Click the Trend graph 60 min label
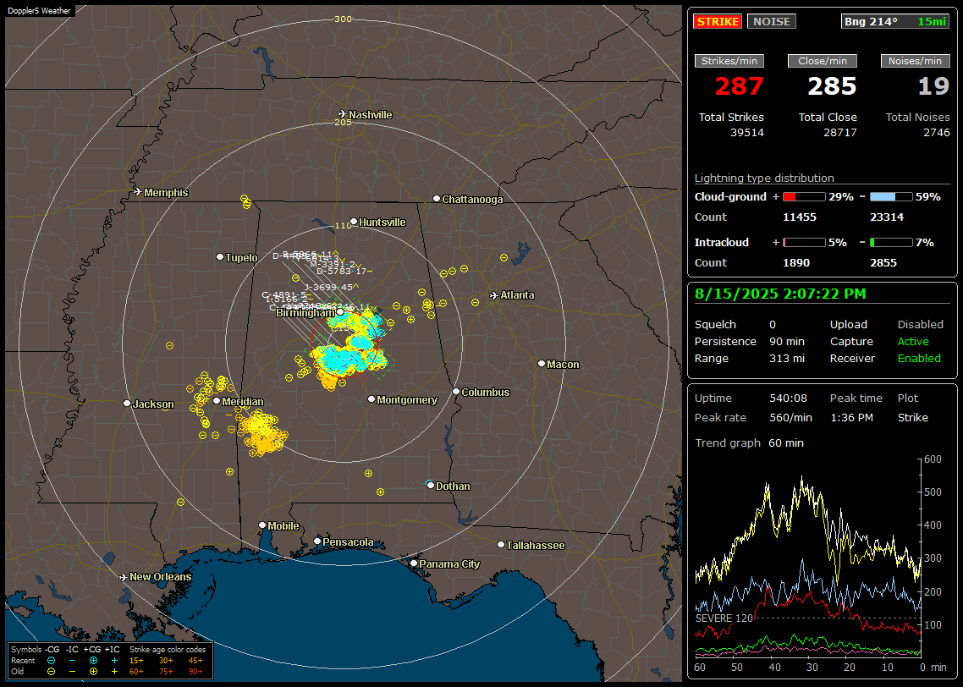 (749, 443)
